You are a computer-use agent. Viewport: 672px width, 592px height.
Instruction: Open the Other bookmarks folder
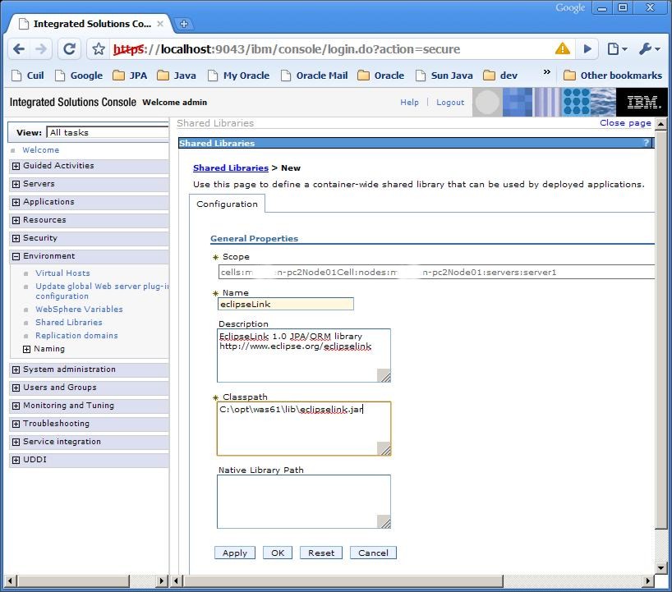pyautogui.click(x=612, y=76)
